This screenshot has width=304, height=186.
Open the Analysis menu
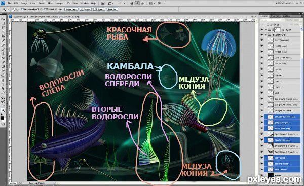click(x=59, y=4)
